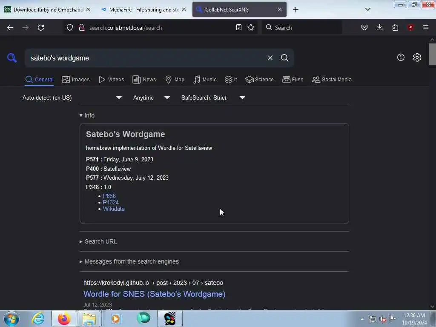
Task: Open the Anytime time range dropdown
Action: [151, 98]
